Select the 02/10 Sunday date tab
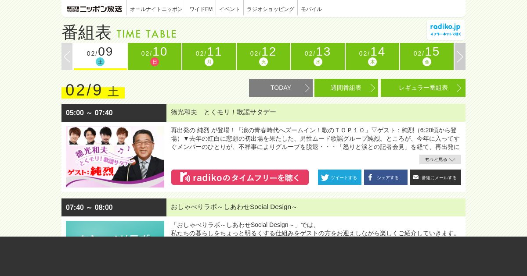 pyautogui.click(x=155, y=57)
